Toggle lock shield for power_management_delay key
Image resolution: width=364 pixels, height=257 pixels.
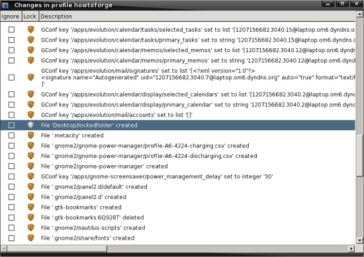(x=30, y=176)
